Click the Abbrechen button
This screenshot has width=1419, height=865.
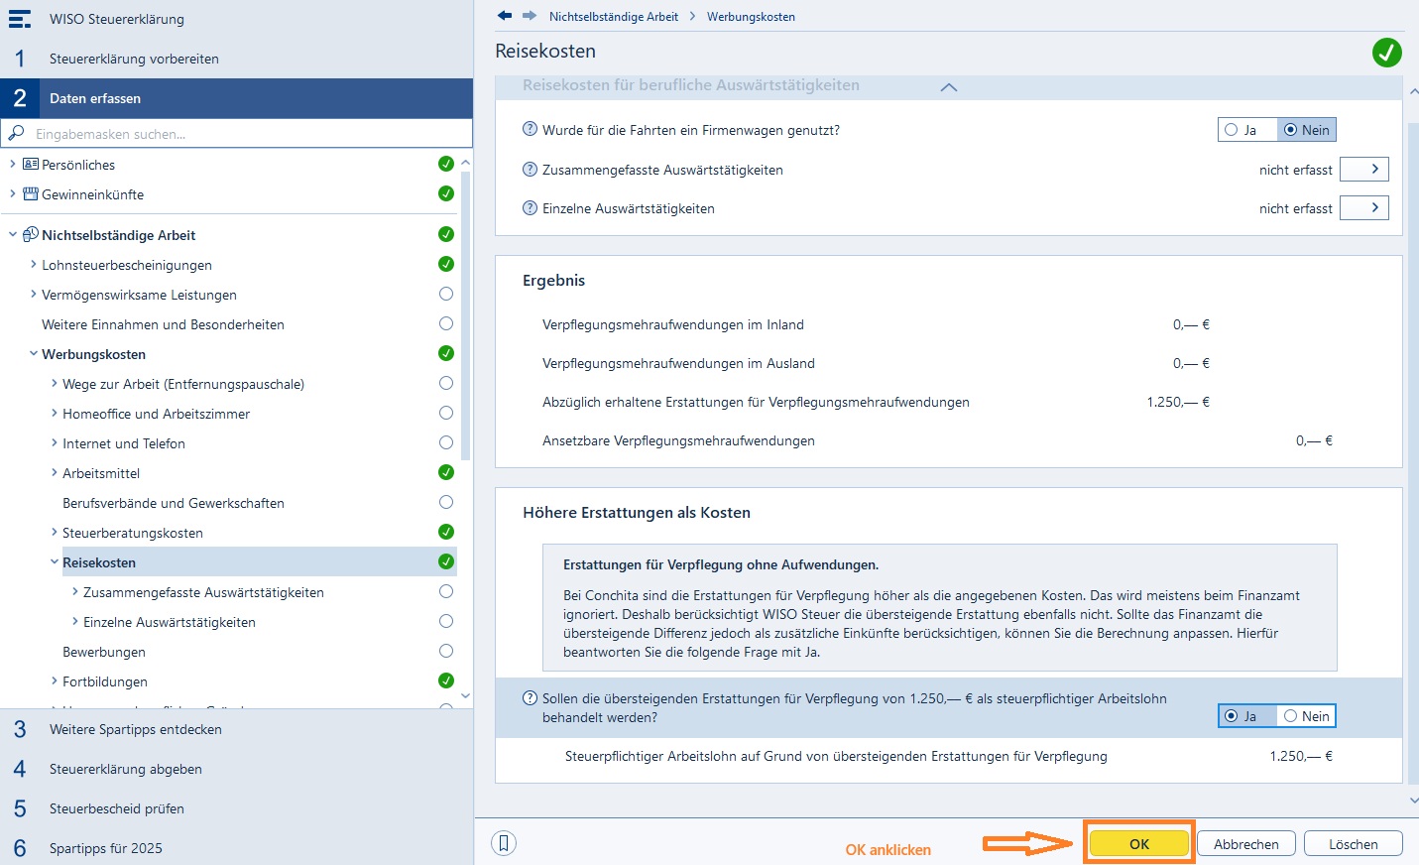coord(1245,843)
